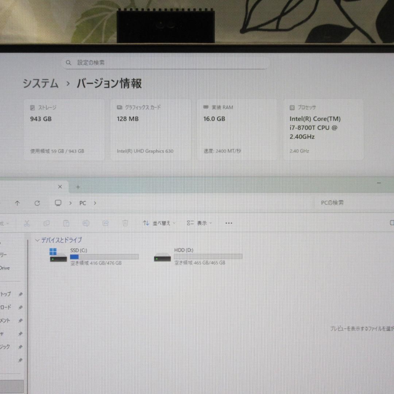The width and height of the screenshot is (394, 394).
Task: Click the Copy icon in the toolbar
Action: click(x=47, y=223)
